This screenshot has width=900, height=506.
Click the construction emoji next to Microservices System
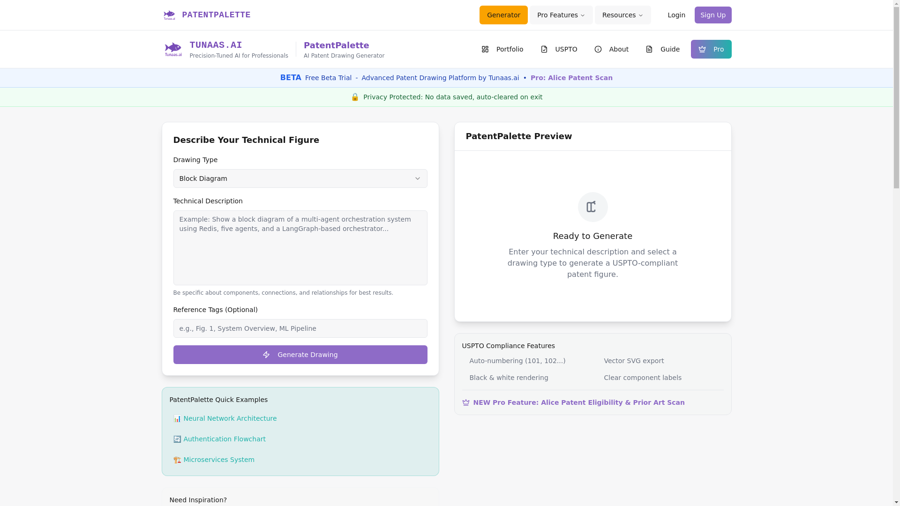click(x=177, y=460)
